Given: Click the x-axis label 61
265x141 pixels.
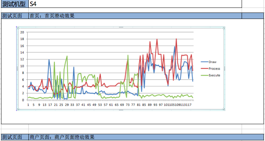Looking at the screenshot, I should coord(111,105).
